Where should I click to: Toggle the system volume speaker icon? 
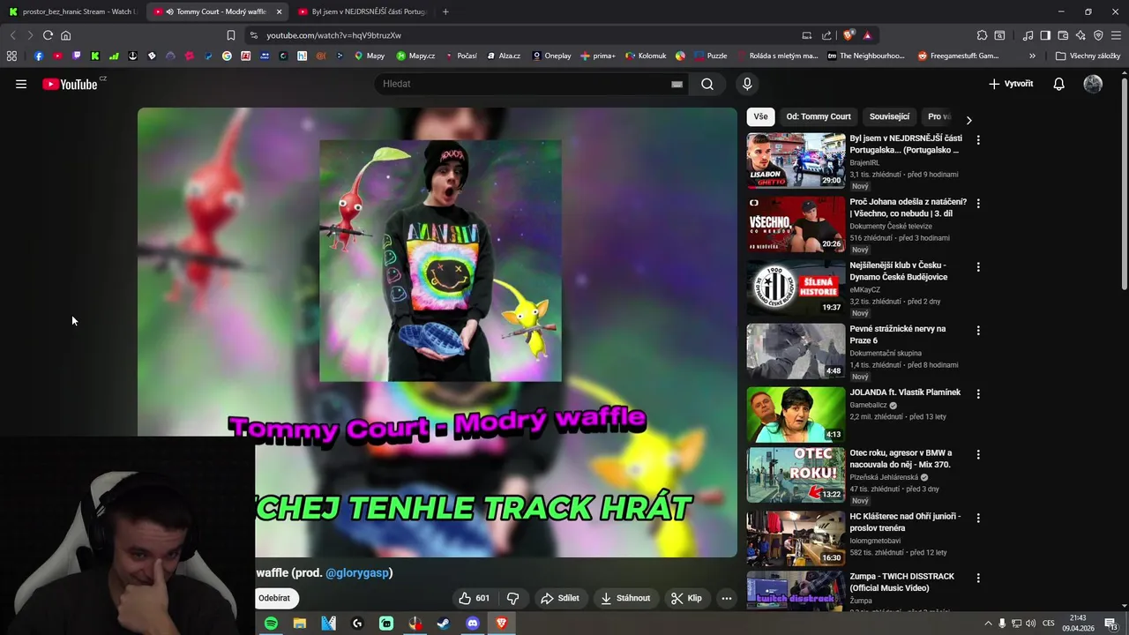(x=1030, y=624)
